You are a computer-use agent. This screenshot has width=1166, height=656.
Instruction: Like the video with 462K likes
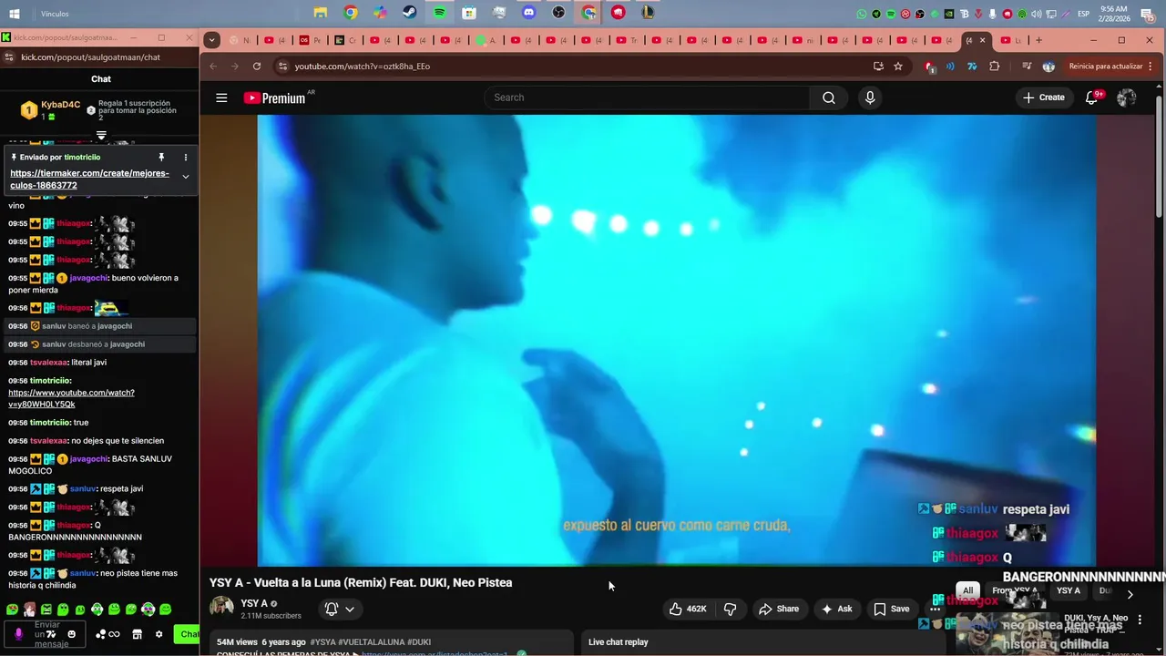[688, 609]
